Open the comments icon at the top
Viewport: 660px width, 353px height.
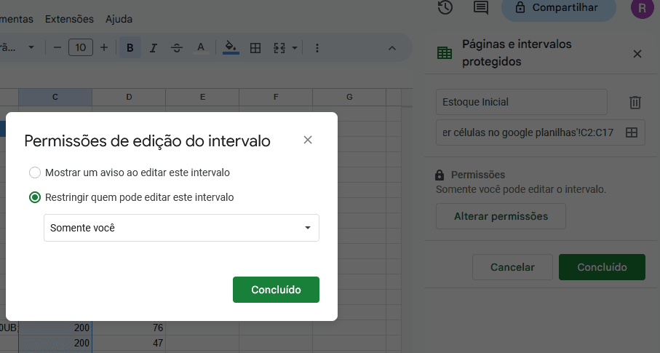(480, 8)
